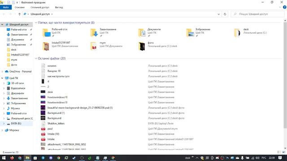Click the taskbar clock showing 22:59

[x=272, y=158]
